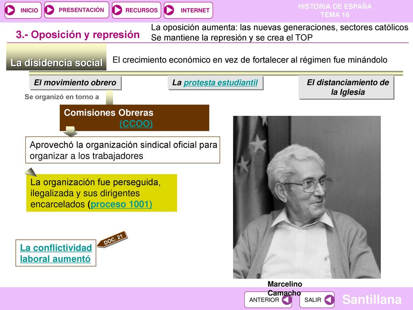This screenshot has width=413, height=310.
Task: Click the '3.- Oposición y represión' title
Action: [78, 35]
